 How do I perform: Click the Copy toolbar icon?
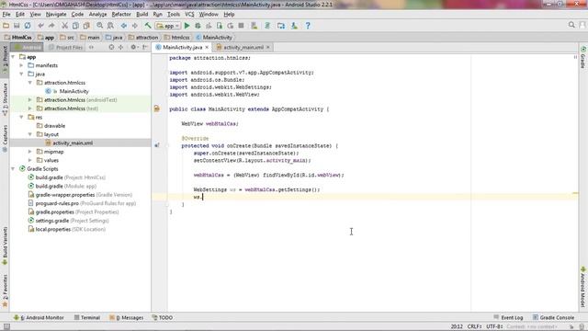click(x=75, y=26)
